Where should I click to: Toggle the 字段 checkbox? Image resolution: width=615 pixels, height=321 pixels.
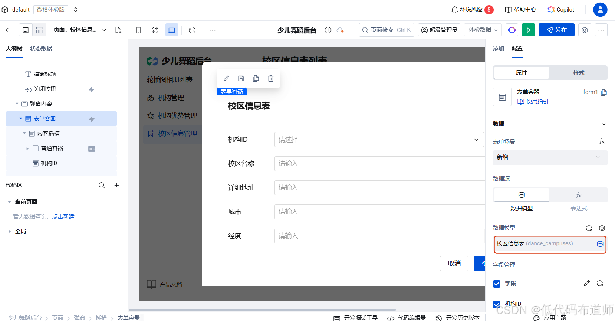(x=497, y=284)
